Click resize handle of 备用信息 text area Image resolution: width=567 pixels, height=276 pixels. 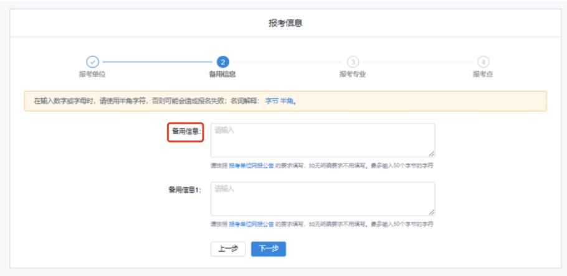point(431,154)
